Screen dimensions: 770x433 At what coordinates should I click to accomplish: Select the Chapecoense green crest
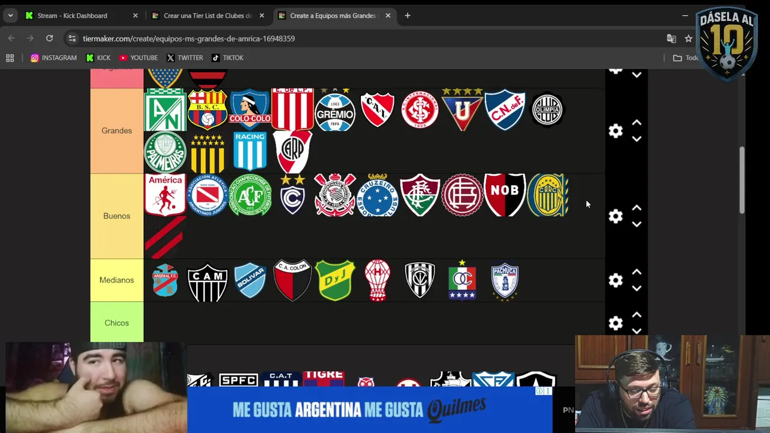(250, 195)
